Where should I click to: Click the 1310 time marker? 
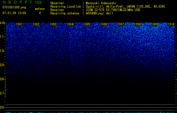coord(171,24)
